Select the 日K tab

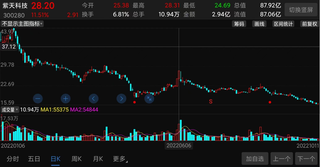pyautogui.click(x=55, y=159)
